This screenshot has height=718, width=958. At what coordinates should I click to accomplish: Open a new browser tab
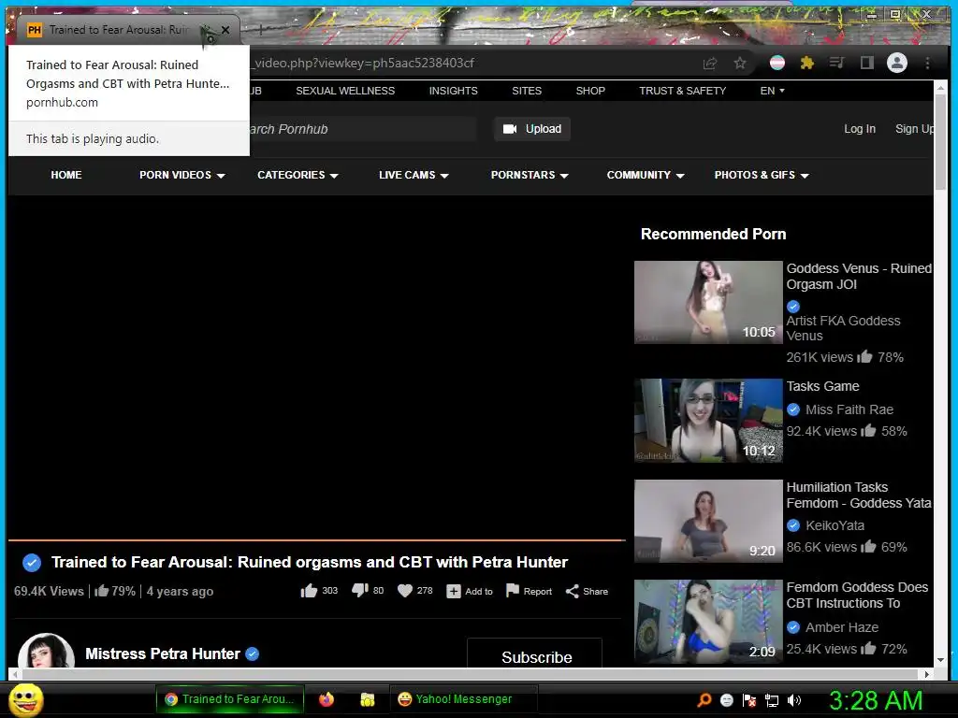(x=261, y=29)
